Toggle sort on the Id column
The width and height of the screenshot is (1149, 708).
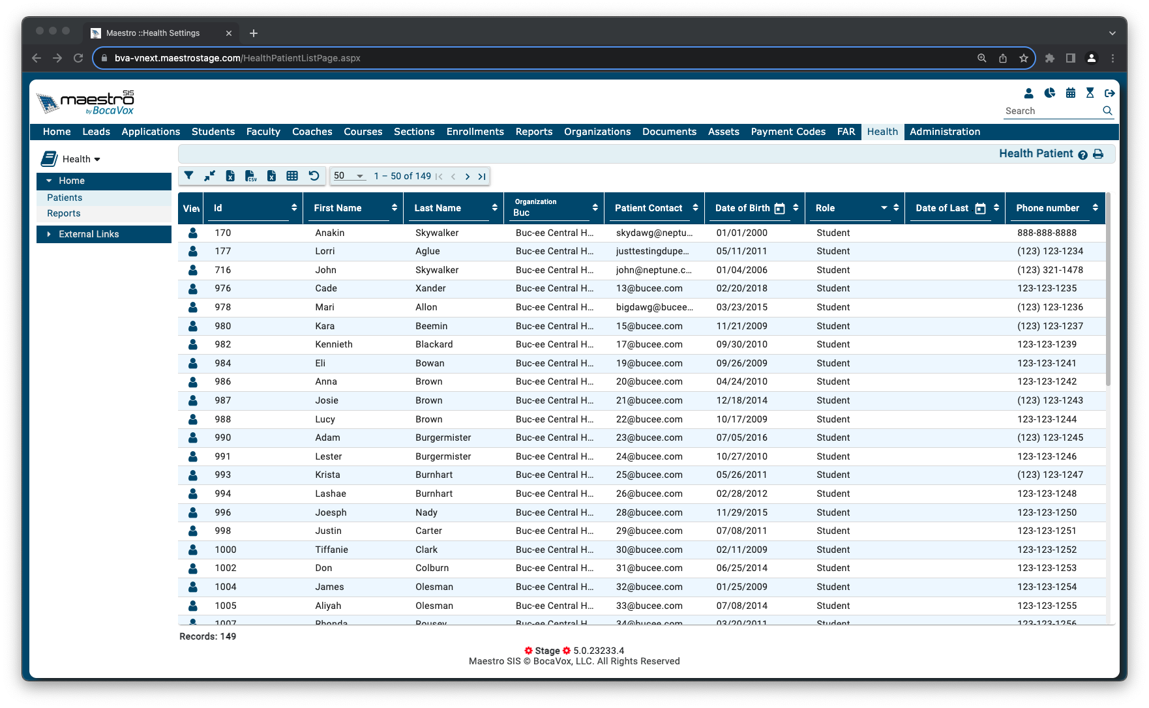(294, 208)
